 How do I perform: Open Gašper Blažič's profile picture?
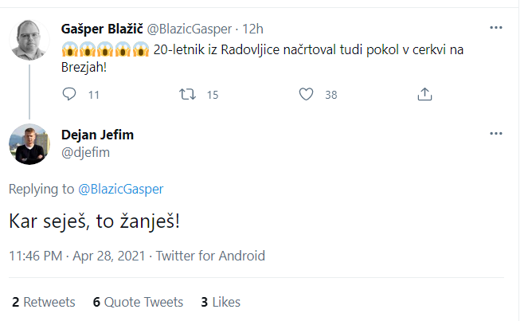click(x=29, y=39)
